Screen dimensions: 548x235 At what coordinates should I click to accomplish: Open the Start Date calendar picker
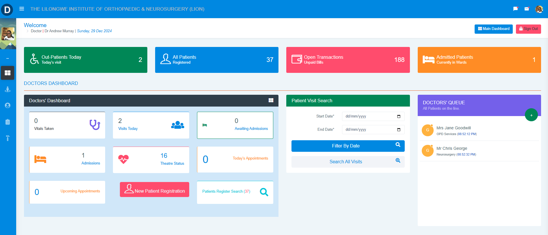pos(399,116)
